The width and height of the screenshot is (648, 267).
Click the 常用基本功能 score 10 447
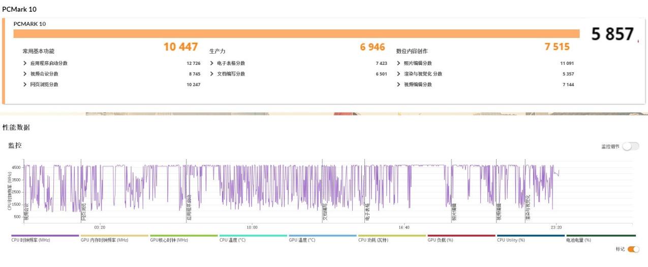(x=180, y=47)
